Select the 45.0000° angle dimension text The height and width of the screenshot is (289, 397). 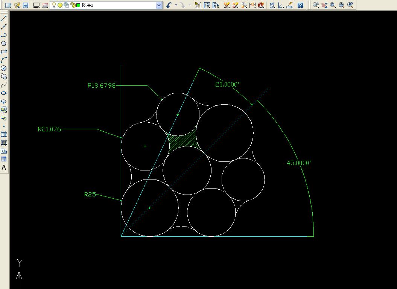tap(299, 163)
